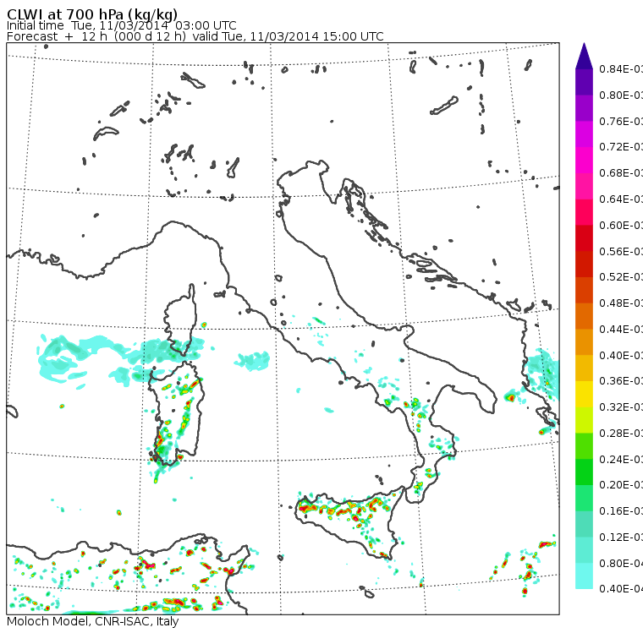The width and height of the screenshot is (643, 633).
Task: Select the red segment between 0.56E-03 and 0.60E-03
Action: click(x=584, y=238)
